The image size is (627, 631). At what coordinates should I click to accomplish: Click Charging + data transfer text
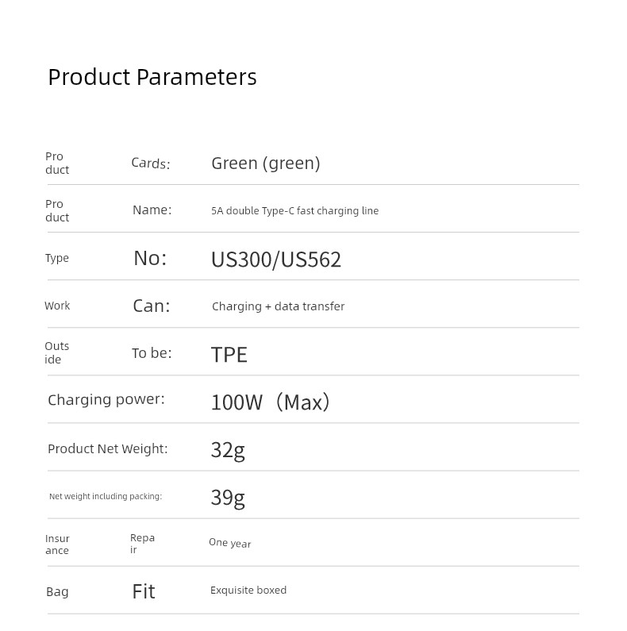(278, 306)
